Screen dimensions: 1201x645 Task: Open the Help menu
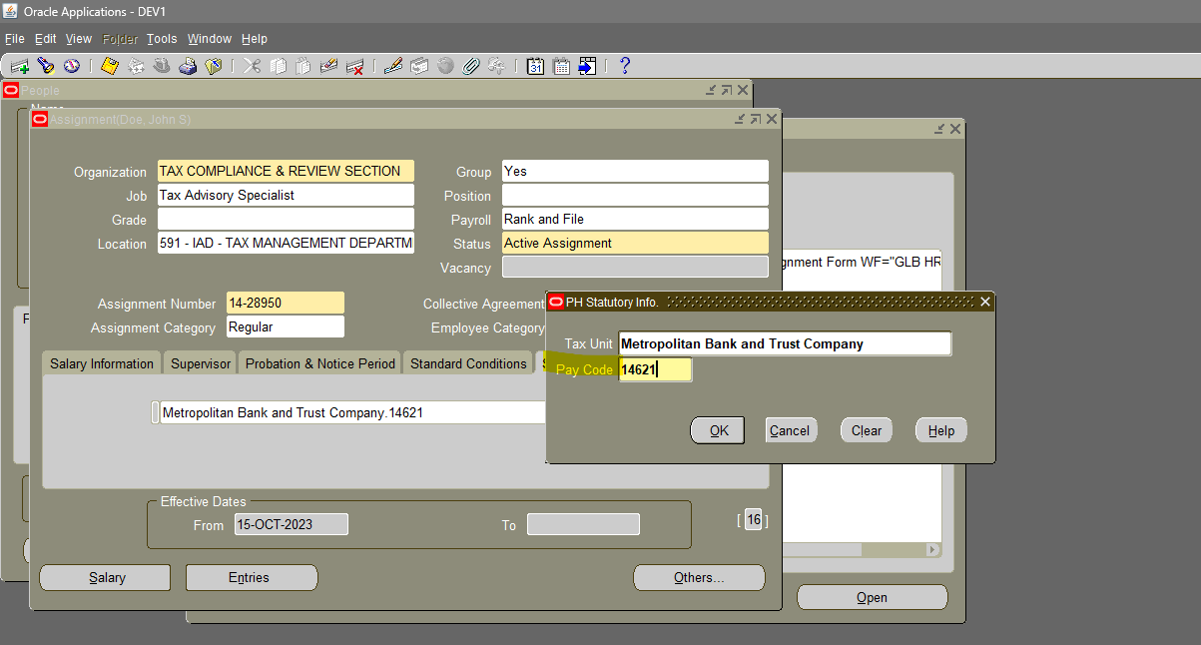(x=255, y=39)
